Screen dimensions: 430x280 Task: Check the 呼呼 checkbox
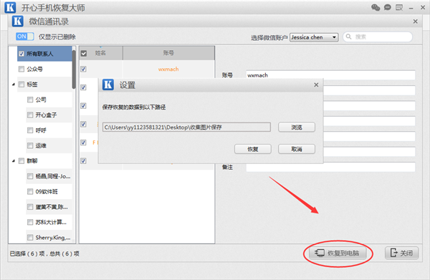click(x=30, y=130)
